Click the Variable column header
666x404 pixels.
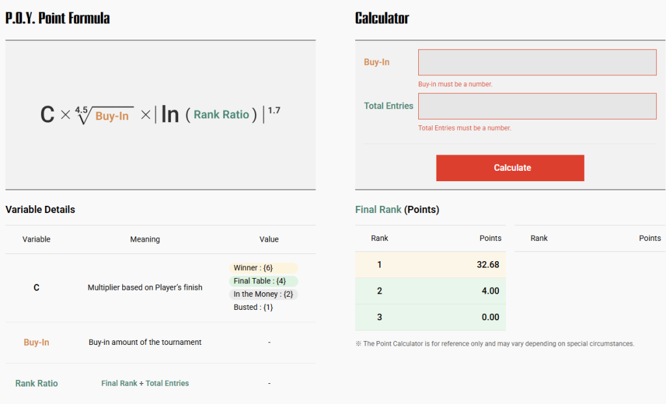36,239
